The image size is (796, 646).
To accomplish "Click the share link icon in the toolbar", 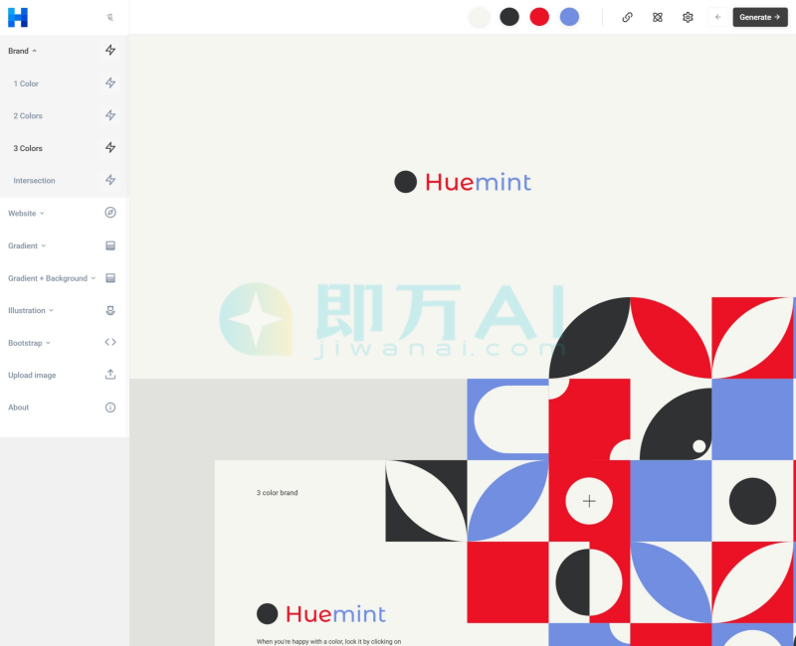I will click(627, 17).
